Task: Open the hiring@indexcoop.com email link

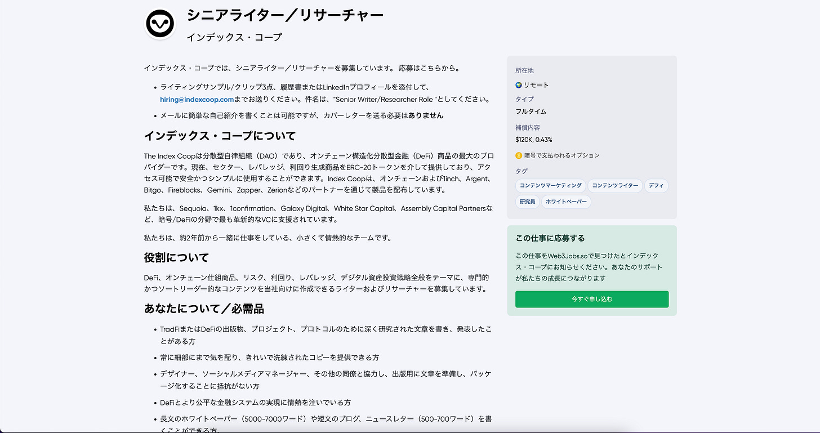Action: 197,99
